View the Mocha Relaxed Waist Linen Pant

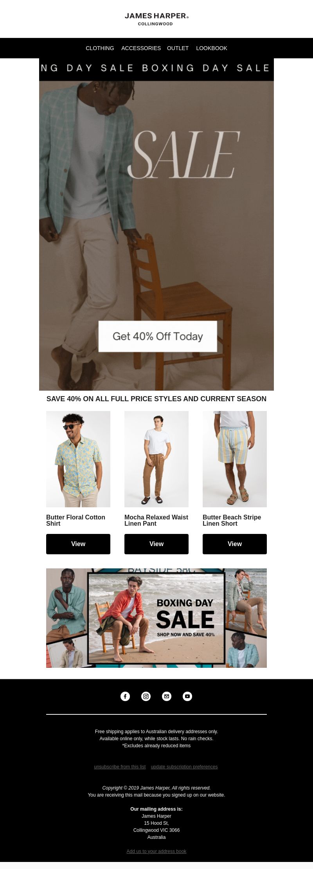pos(156,544)
